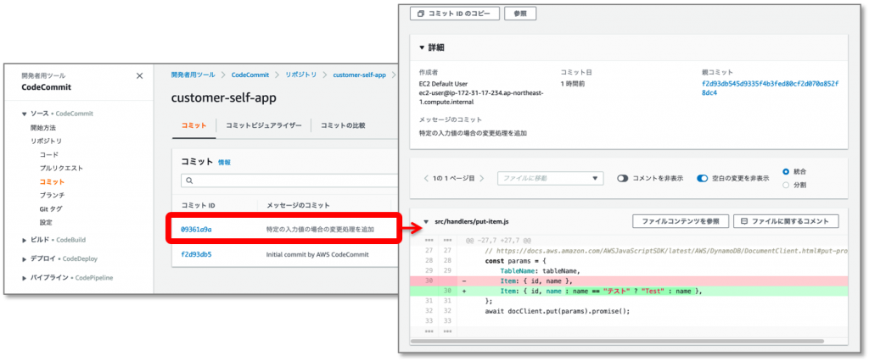
Task: Open ブランチ in sidebar
Action: pos(52,195)
